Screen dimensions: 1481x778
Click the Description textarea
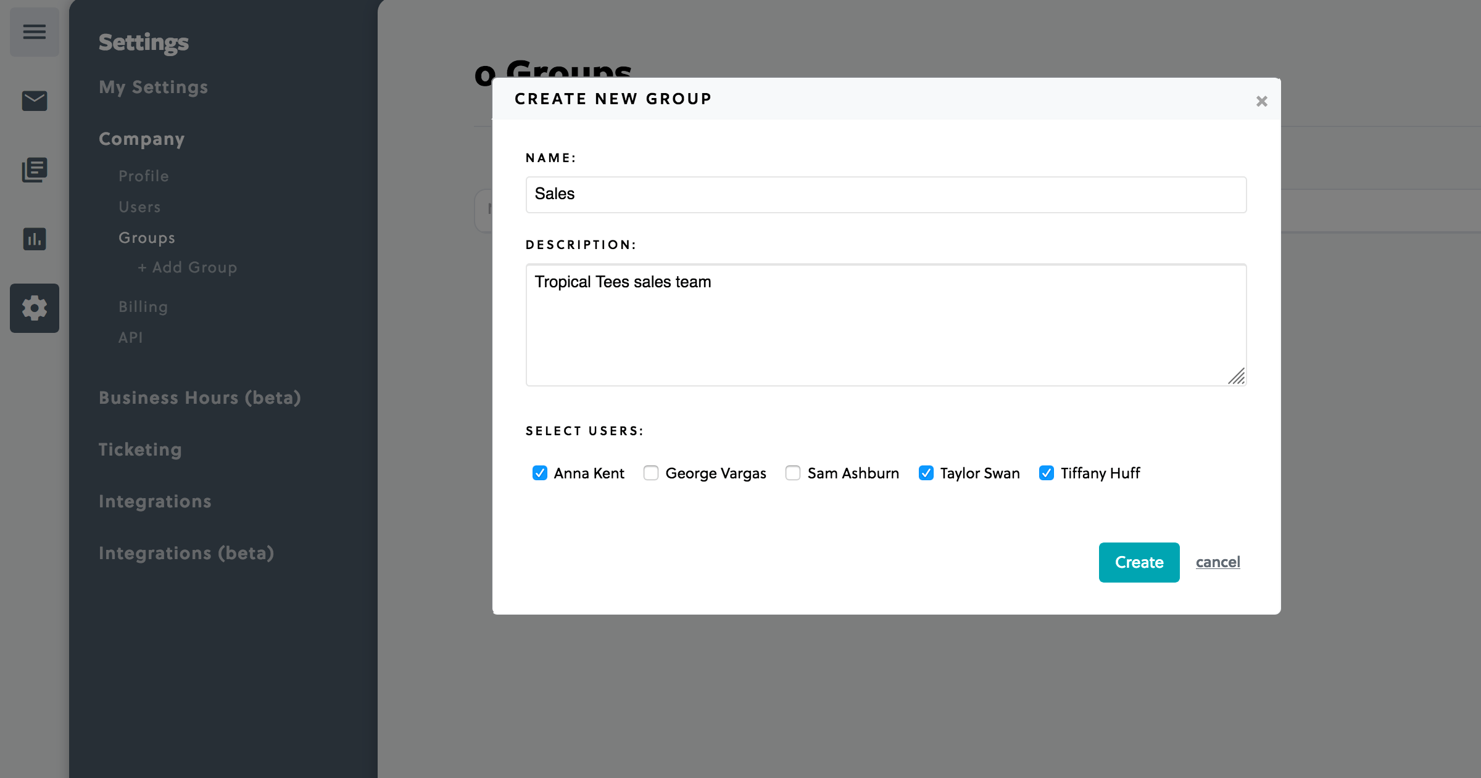tap(886, 325)
